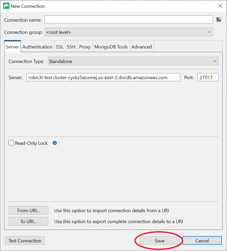Save the new connection
Viewport: 227px width, 251px height.
(x=159, y=240)
